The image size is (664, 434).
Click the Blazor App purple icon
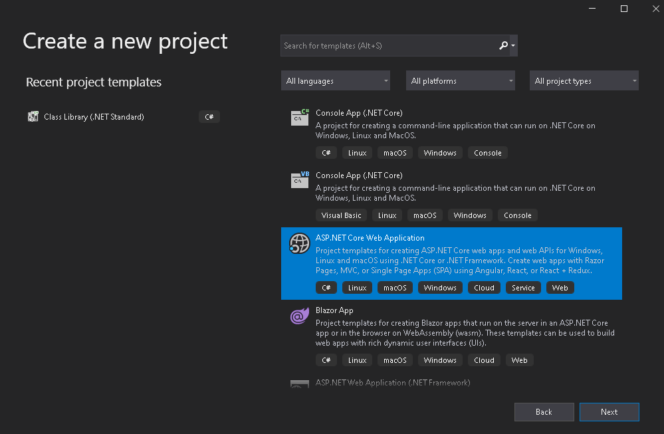[x=300, y=316]
